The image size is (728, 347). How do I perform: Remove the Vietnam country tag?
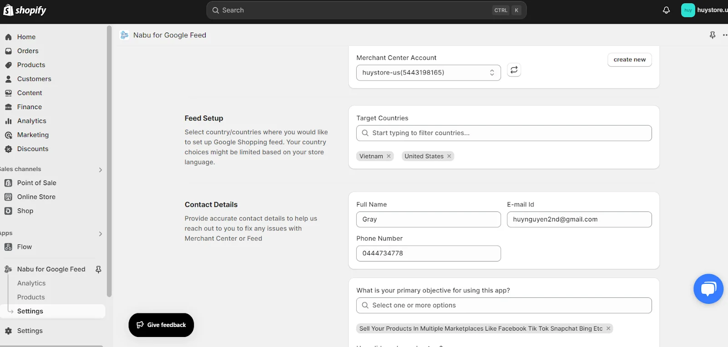click(389, 156)
